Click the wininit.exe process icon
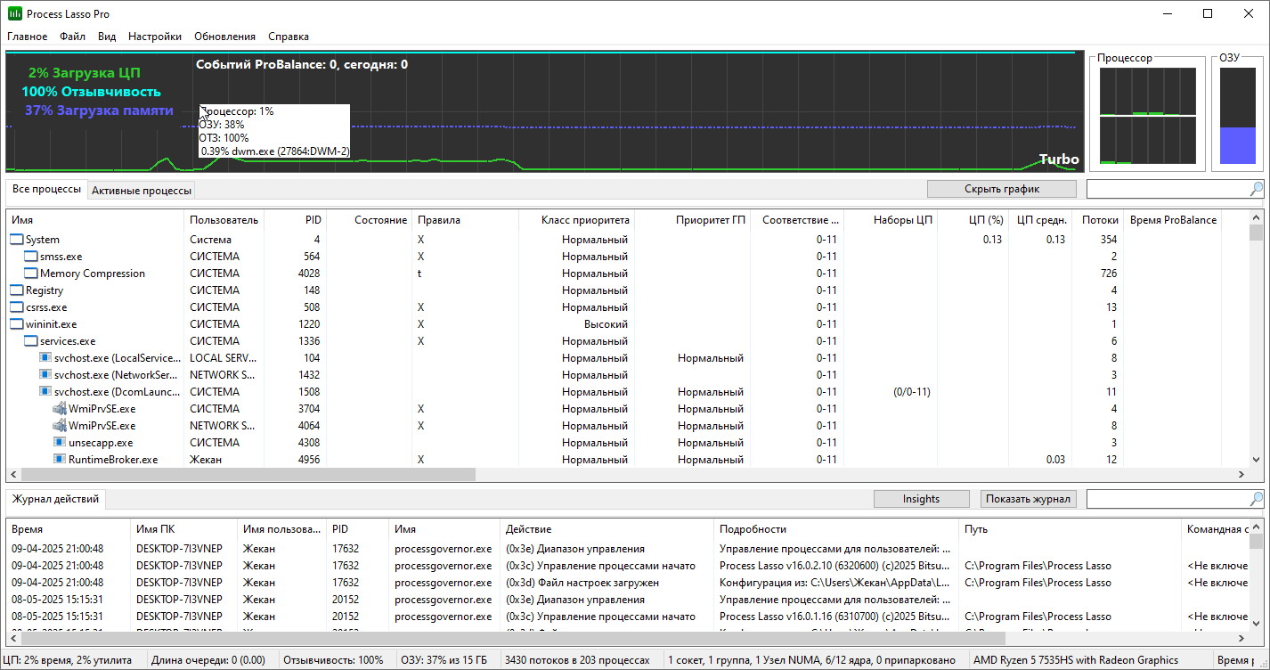The image size is (1270, 670). (x=17, y=324)
